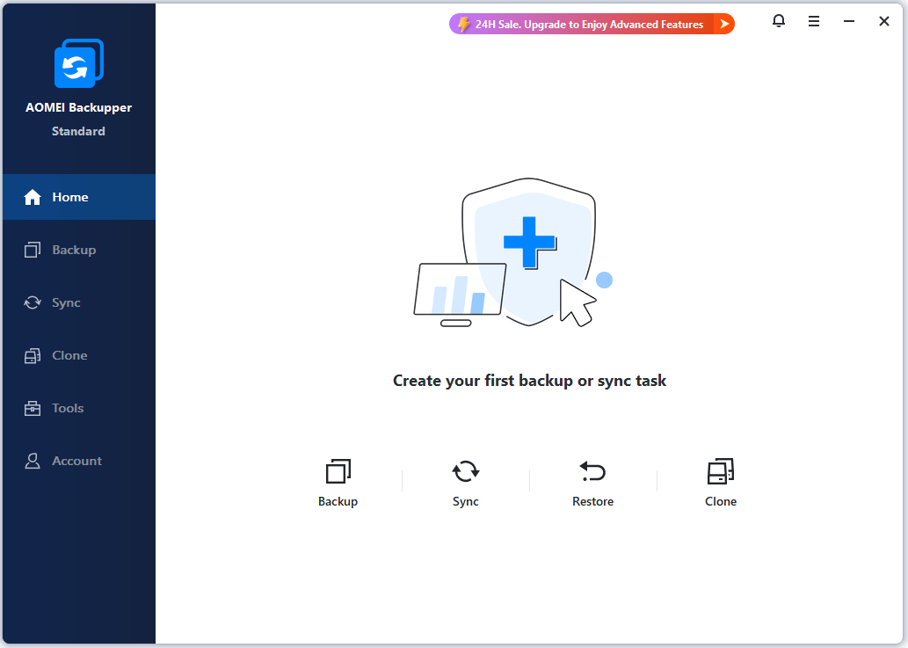Screen dimensions: 908x648
Task: Click the Restore quick action icon
Action: [x=592, y=471]
